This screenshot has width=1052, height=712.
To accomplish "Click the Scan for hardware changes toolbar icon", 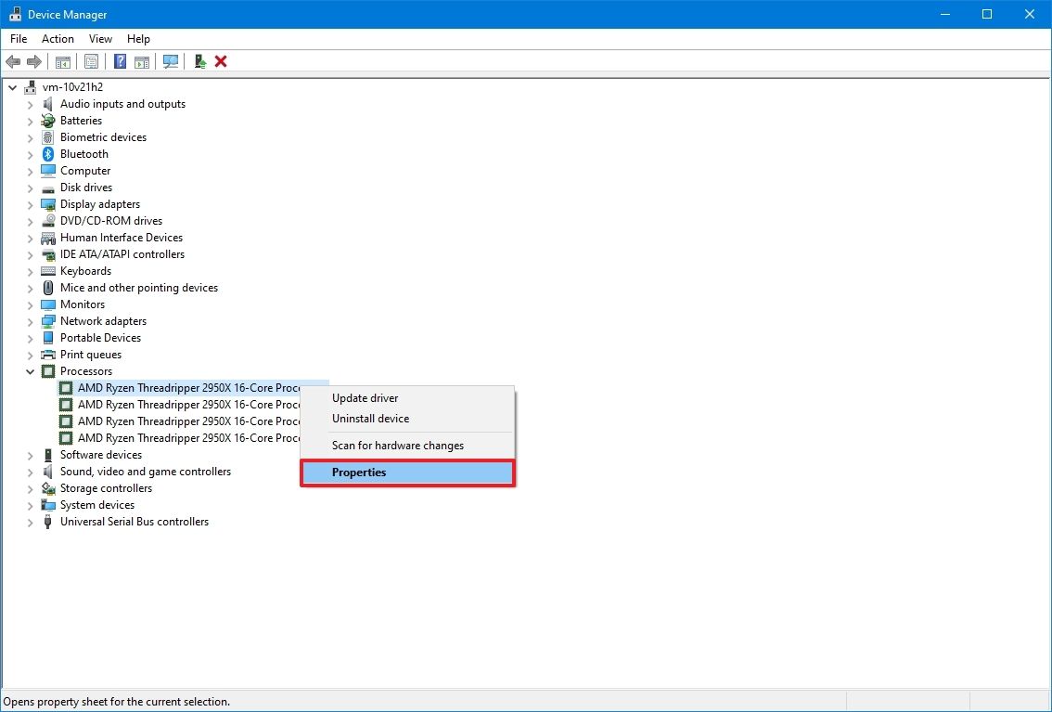I will (171, 61).
